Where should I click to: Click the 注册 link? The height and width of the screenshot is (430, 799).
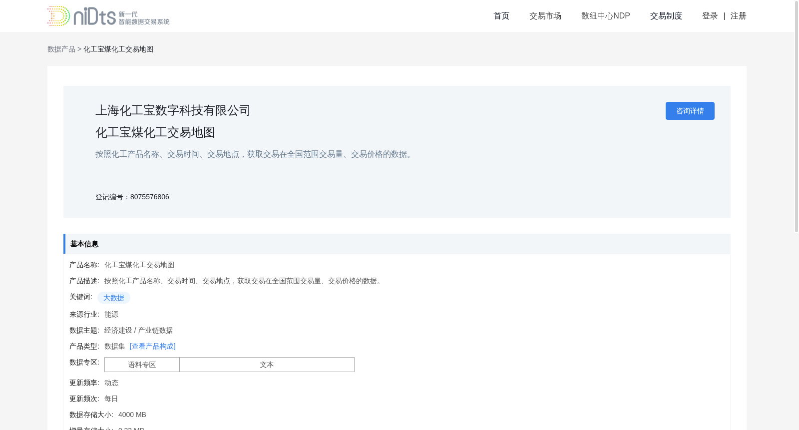pyautogui.click(x=739, y=16)
